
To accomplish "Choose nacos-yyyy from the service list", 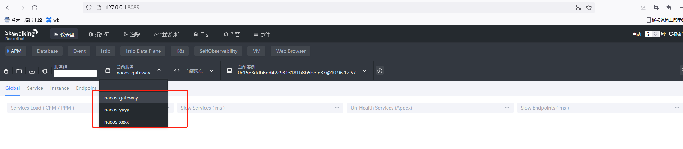I will [133, 110].
